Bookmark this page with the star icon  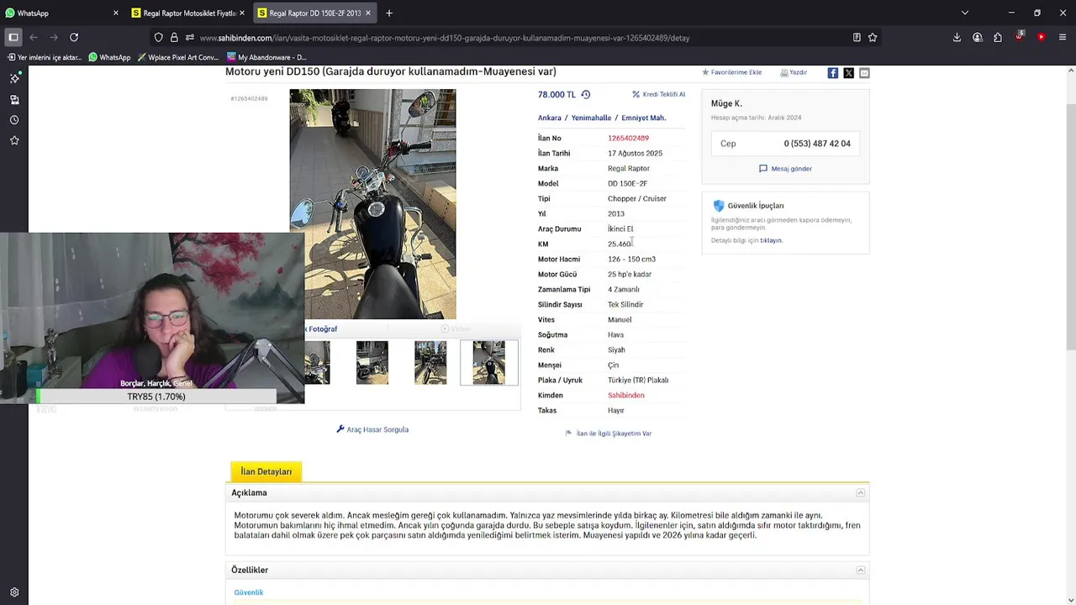tap(873, 38)
